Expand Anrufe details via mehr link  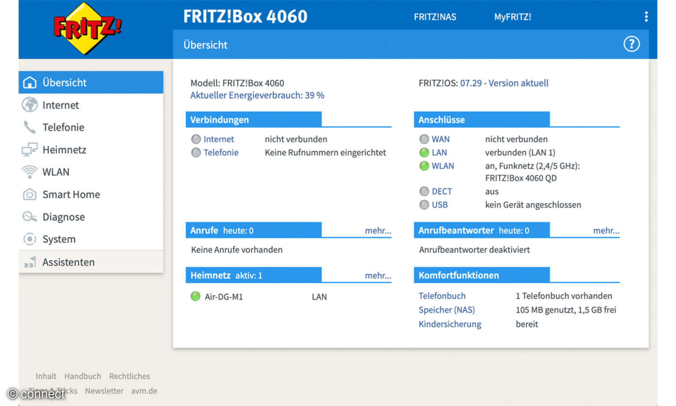378,230
